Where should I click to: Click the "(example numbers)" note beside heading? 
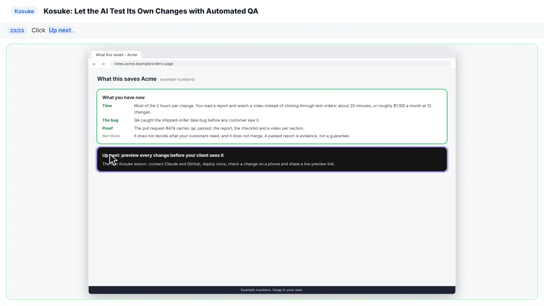[177, 79]
